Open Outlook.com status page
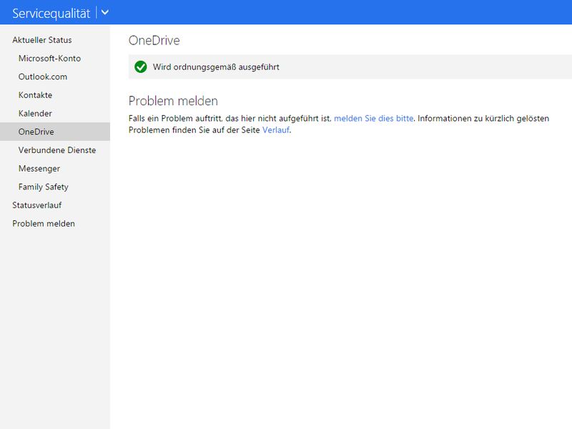Viewport: 572px width, 429px height. click(43, 77)
